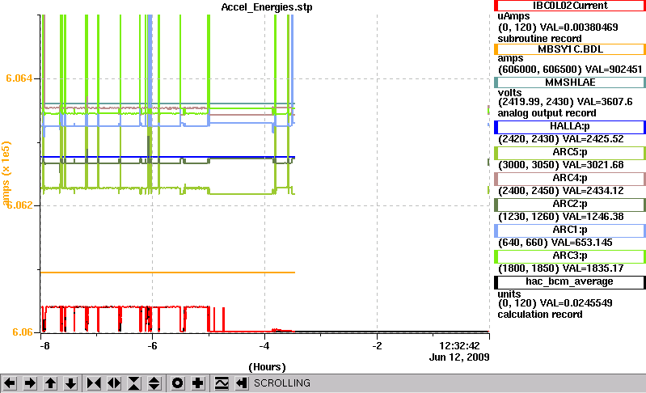The width and height of the screenshot is (646, 393).
Task: Pan the graph down with the down arrow
Action: coord(70,383)
